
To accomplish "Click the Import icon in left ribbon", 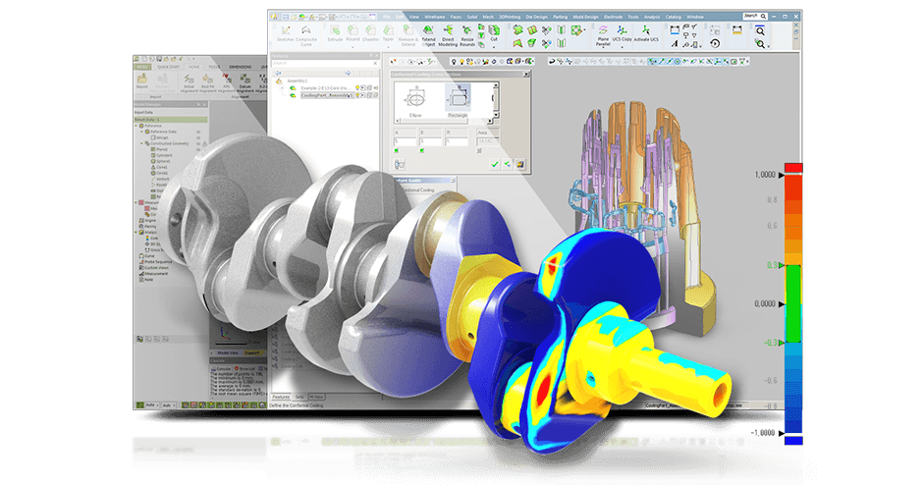I will (x=144, y=81).
